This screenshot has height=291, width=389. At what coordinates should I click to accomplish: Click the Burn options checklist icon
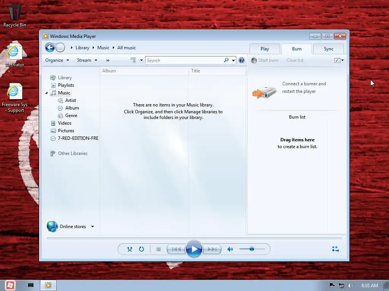tap(337, 60)
